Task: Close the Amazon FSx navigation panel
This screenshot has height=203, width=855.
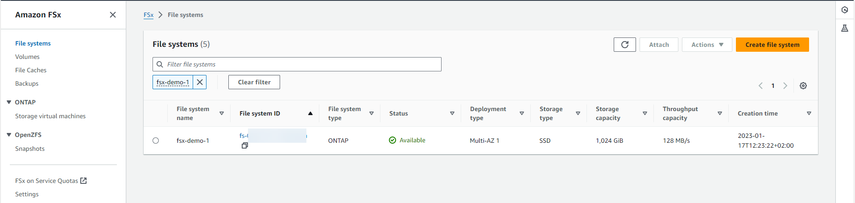Action: (113, 15)
